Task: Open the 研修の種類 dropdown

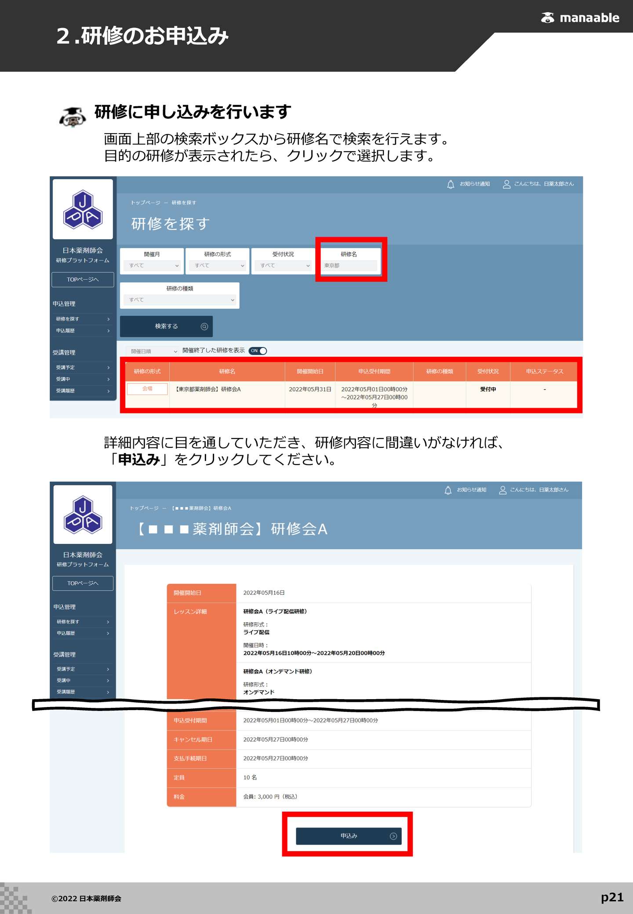Action: [180, 300]
